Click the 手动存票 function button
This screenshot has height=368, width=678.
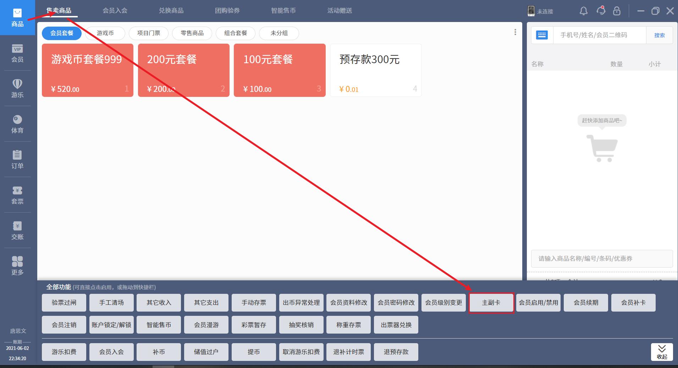(x=254, y=303)
